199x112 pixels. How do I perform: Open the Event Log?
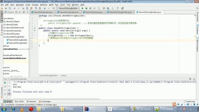(189, 101)
